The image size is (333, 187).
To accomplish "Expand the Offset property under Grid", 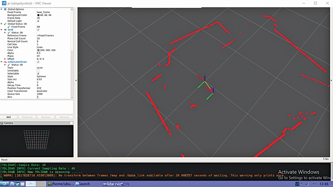I will (x=5, y=59).
